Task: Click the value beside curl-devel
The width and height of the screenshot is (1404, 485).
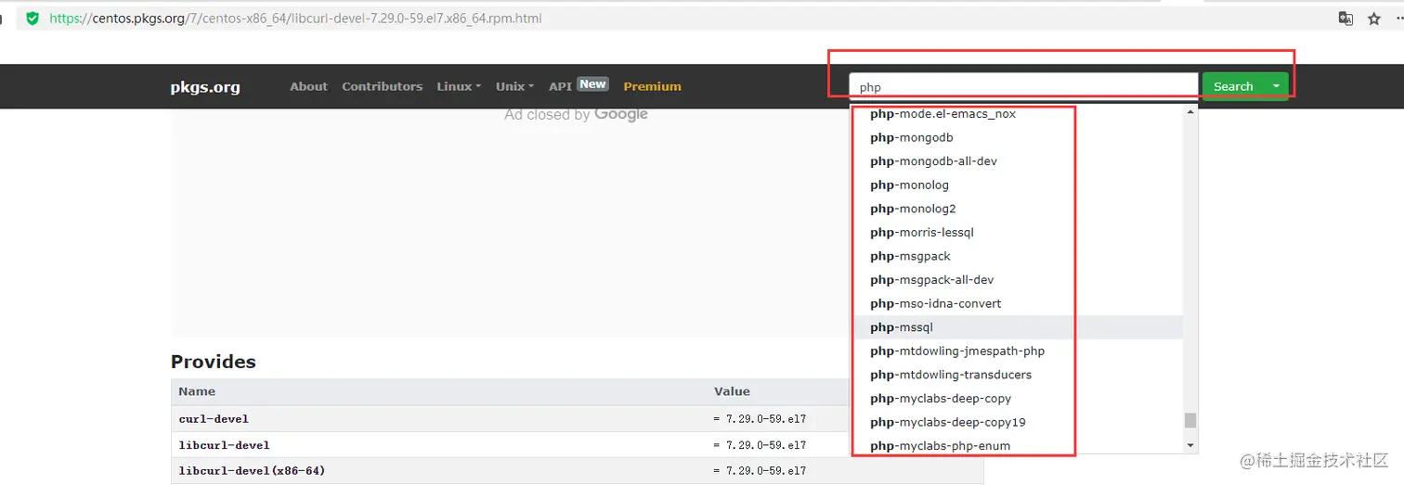Action: point(760,419)
